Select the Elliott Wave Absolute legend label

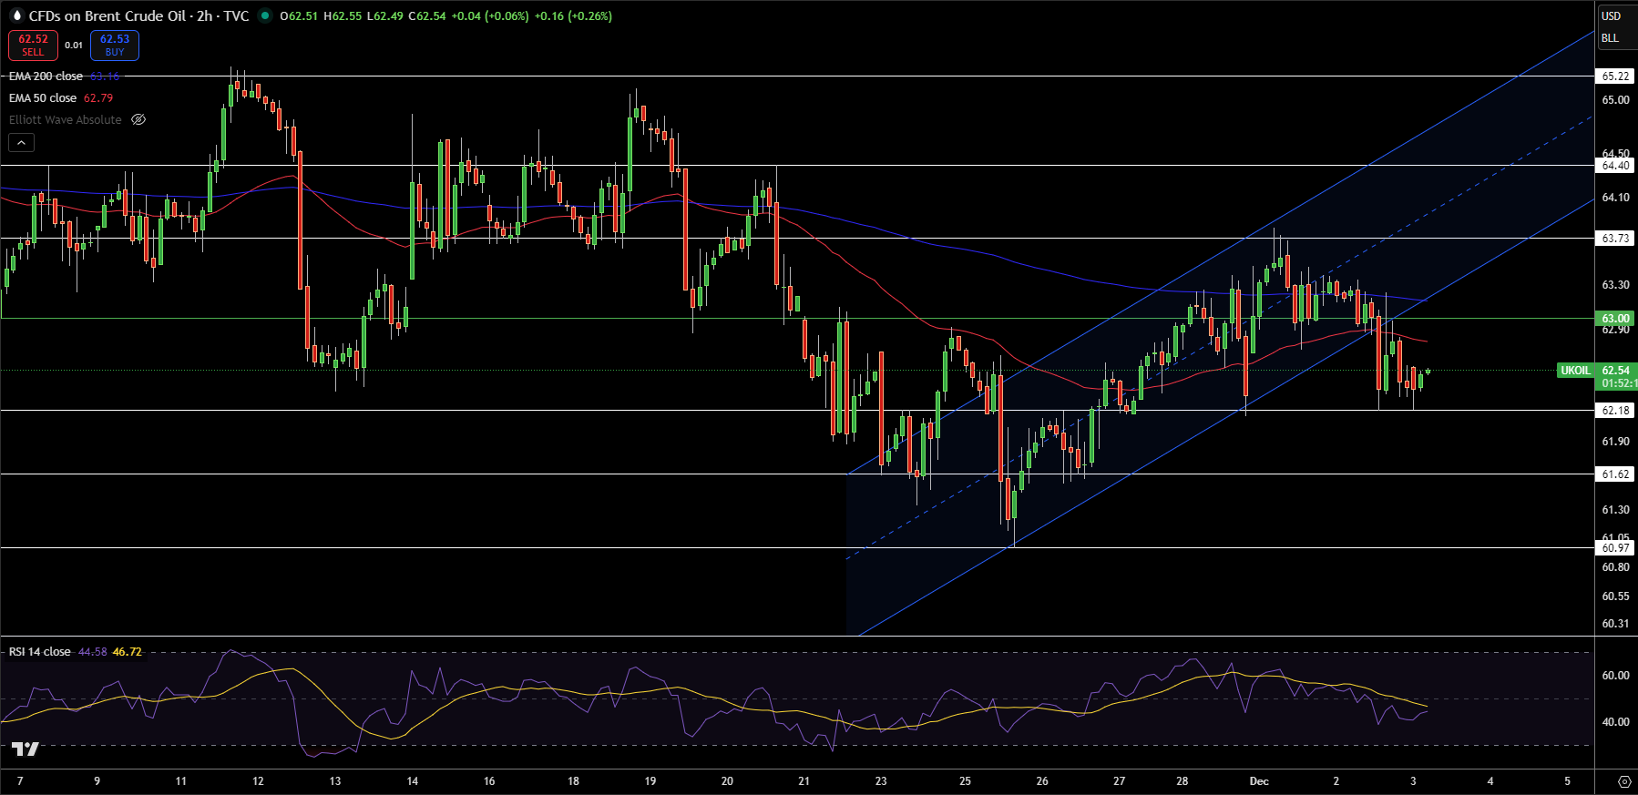(65, 119)
